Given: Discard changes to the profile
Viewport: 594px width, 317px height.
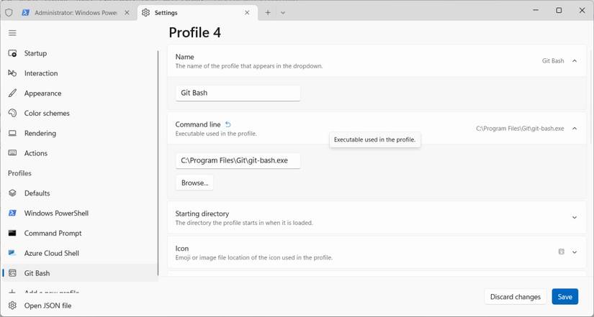Looking at the screenshot, I should (x=515, y=297).
